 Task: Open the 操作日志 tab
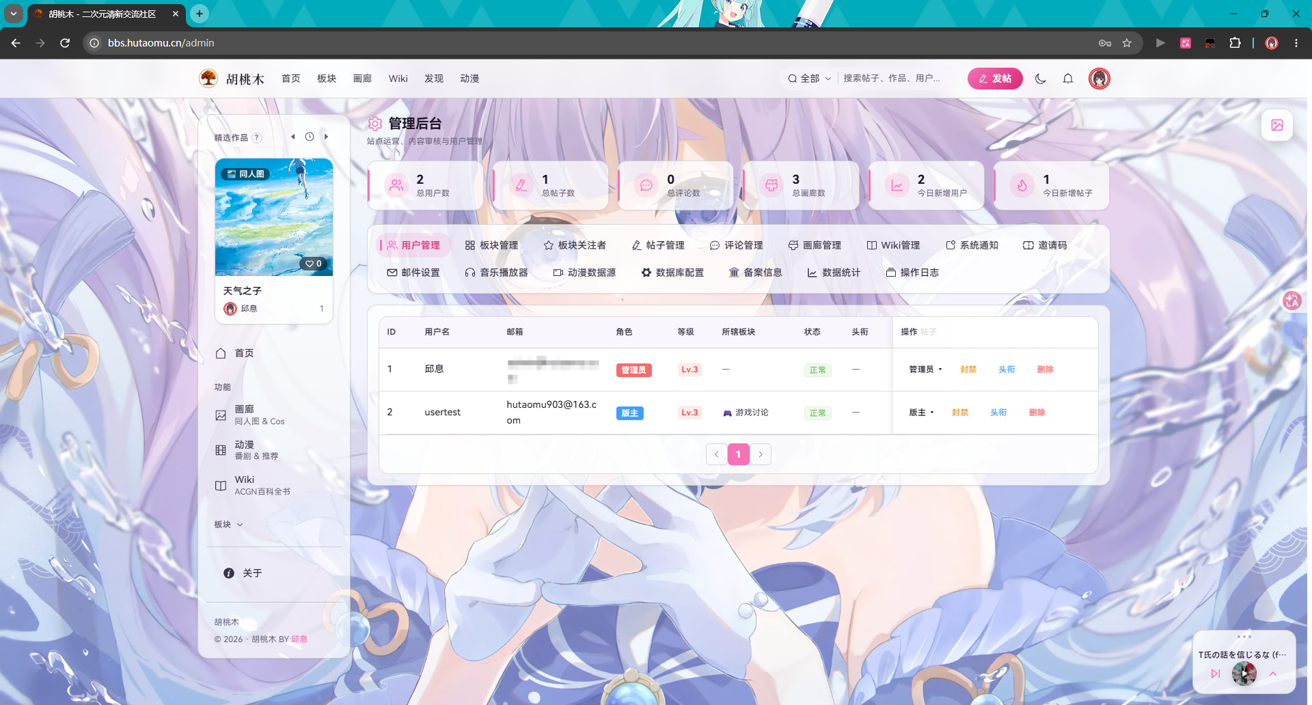click(x=912, y=273)
